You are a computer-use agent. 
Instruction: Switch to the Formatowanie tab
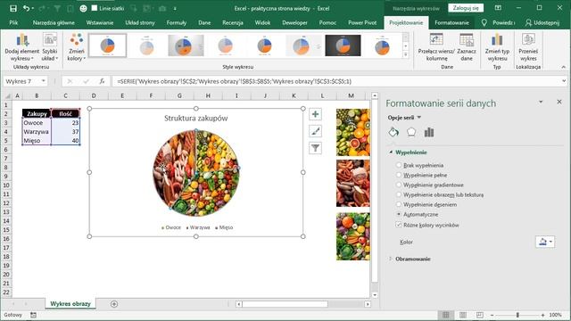click(x=451, y=22)
